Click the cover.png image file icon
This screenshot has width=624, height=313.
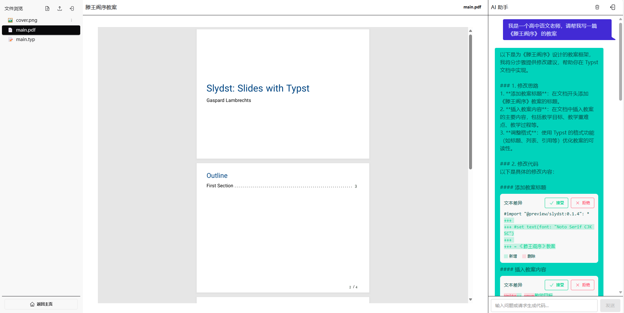click(10, 20)
